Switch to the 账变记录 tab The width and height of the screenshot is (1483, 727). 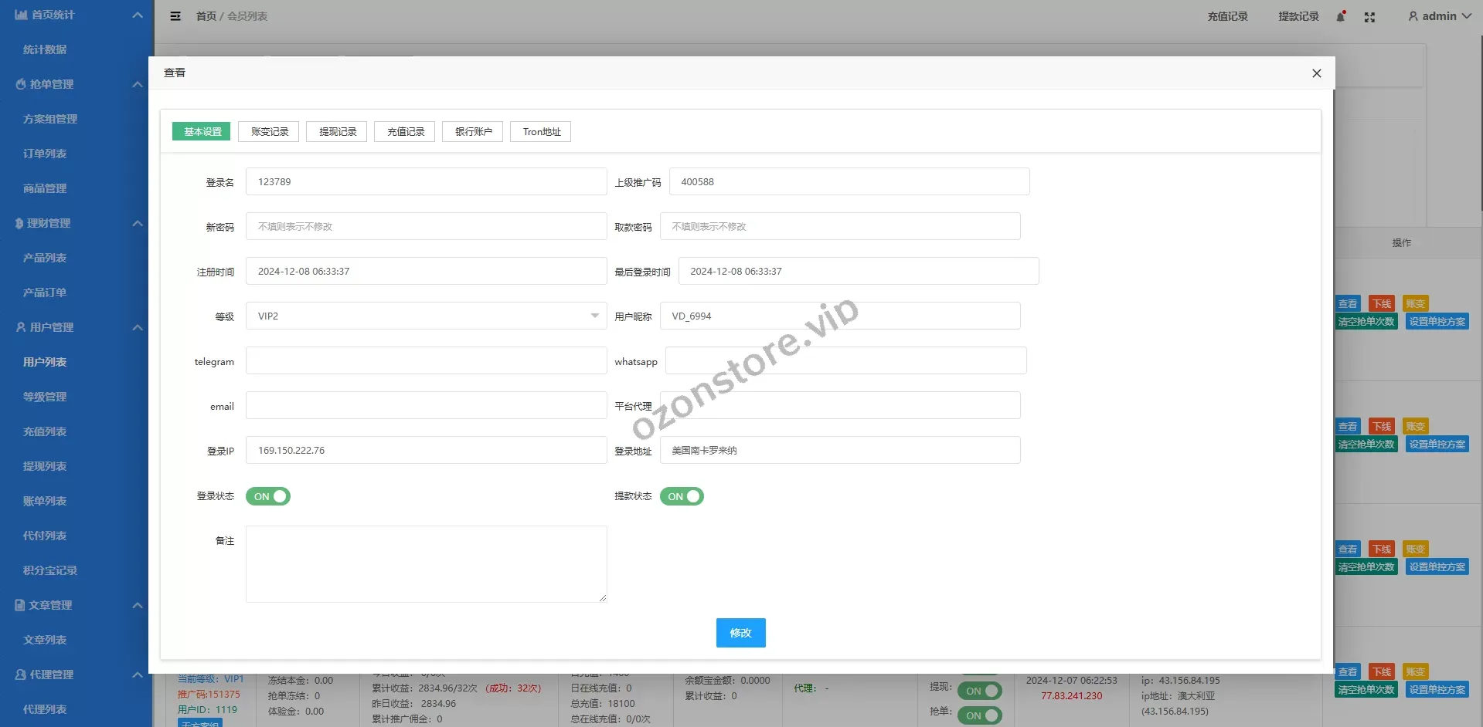pyautogui.click(x=270, y=132)
